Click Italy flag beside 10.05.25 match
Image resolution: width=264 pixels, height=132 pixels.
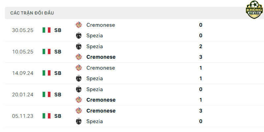[47, 51]
